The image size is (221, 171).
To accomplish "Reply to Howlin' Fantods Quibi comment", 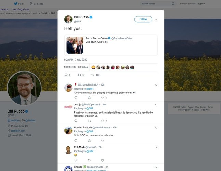I will pyautogui.click(x=76, y=141).
